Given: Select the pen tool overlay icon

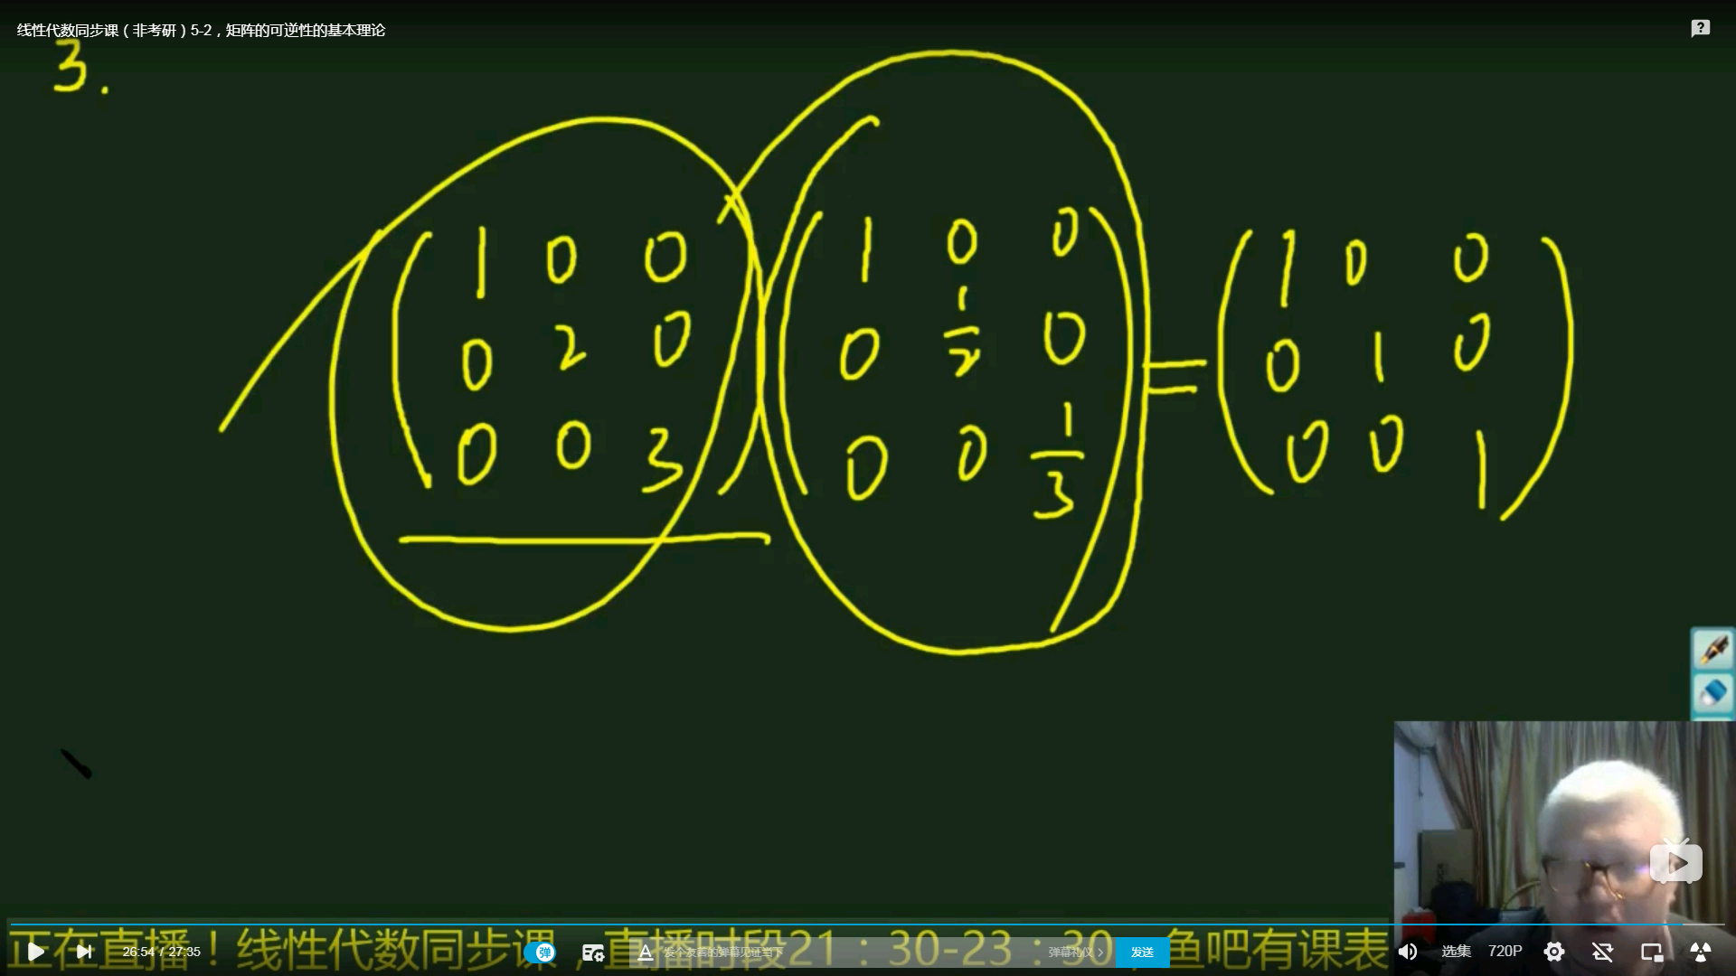Looking at the screenshot, I should [x=1713, y=650].
